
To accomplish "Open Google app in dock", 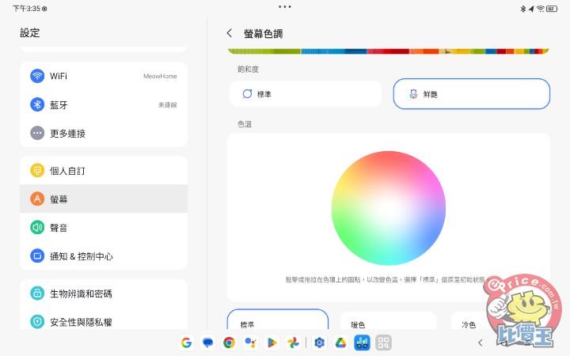I will click(186, 343).
